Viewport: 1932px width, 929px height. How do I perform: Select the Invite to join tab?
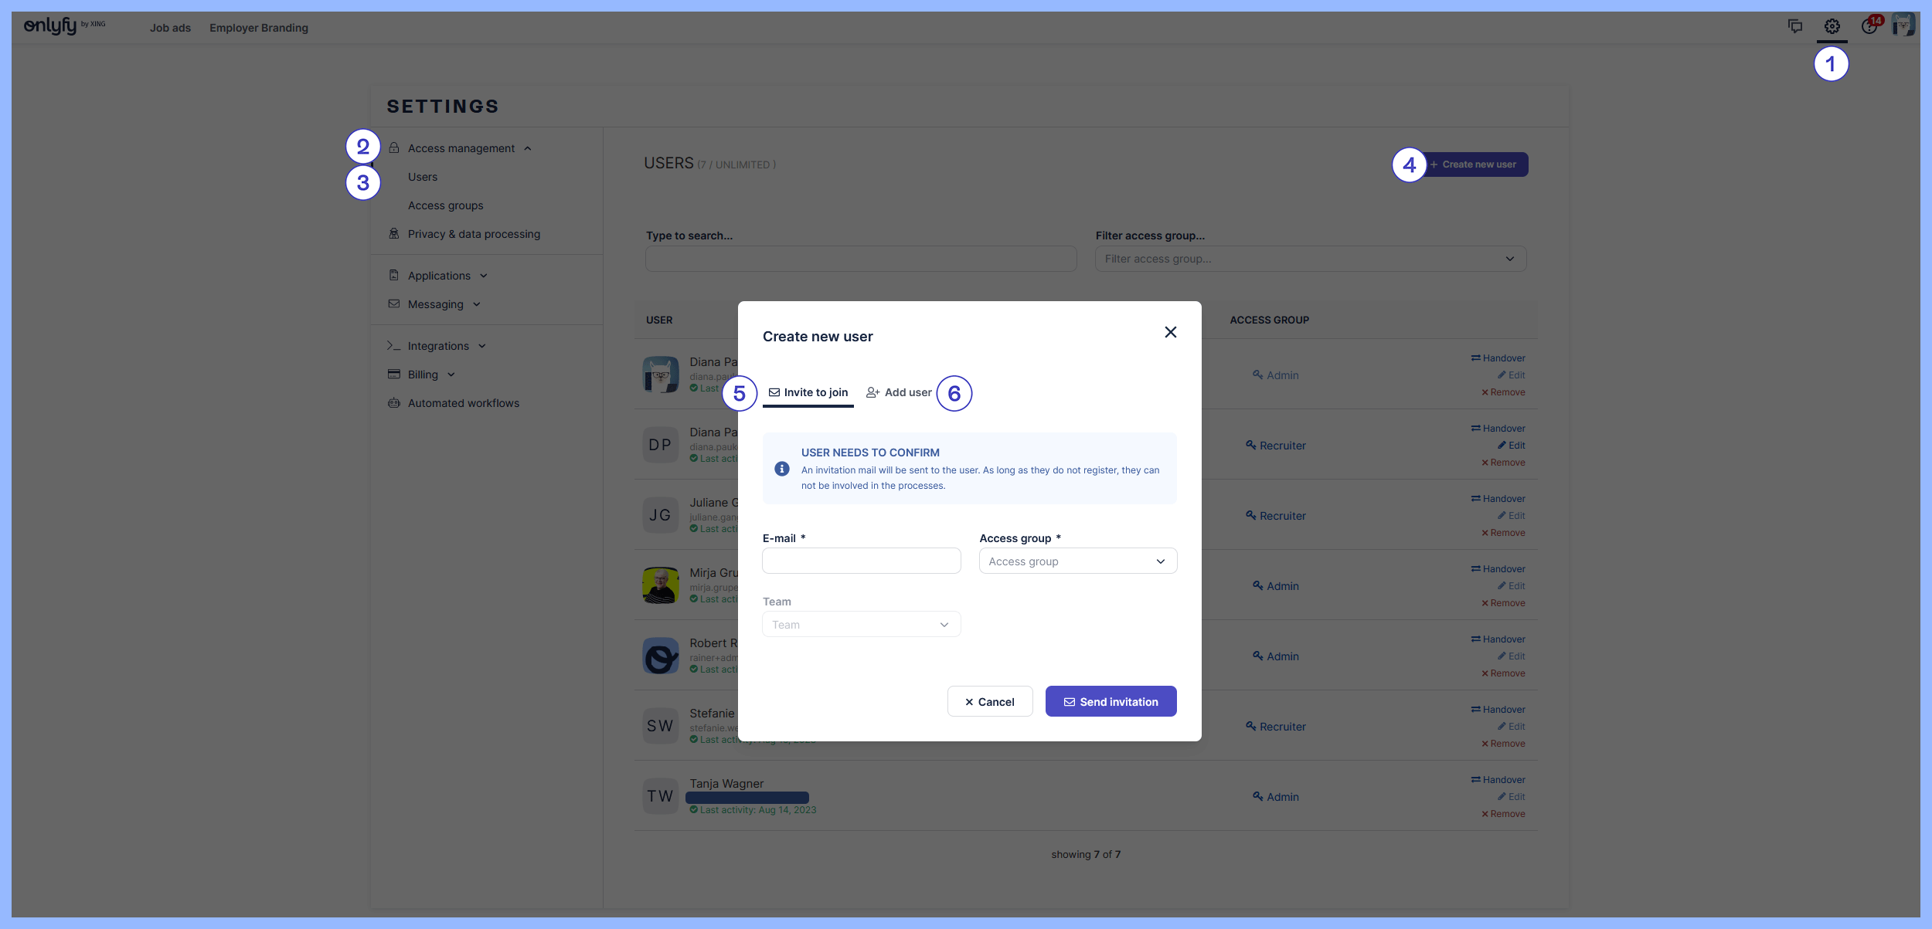pos(808,392)
